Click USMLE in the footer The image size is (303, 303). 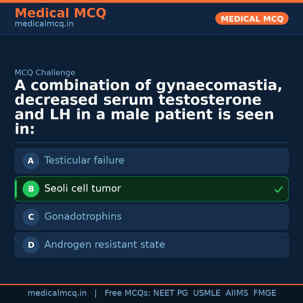[x=206, y=293]
